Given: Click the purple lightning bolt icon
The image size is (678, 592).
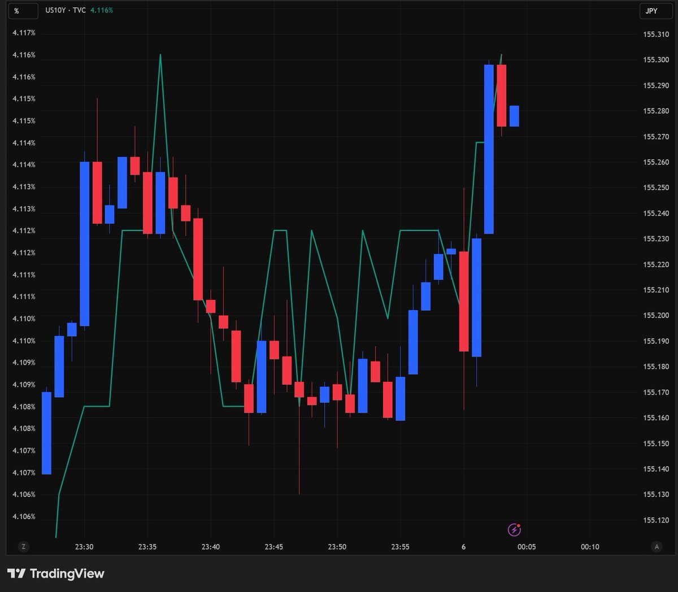Looking at the screenshot, I should tap(514, 530).
